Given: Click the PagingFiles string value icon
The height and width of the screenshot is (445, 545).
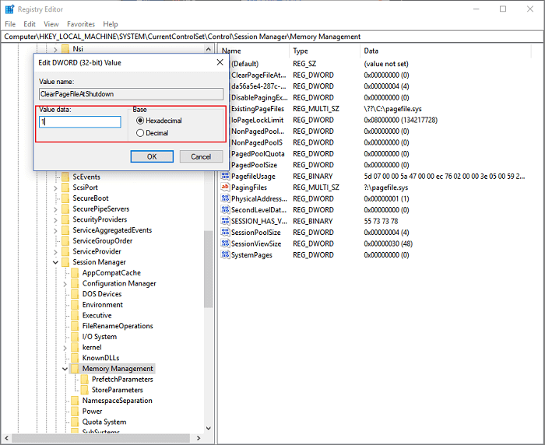Looking at the screenshot, I should click(225, 187).
